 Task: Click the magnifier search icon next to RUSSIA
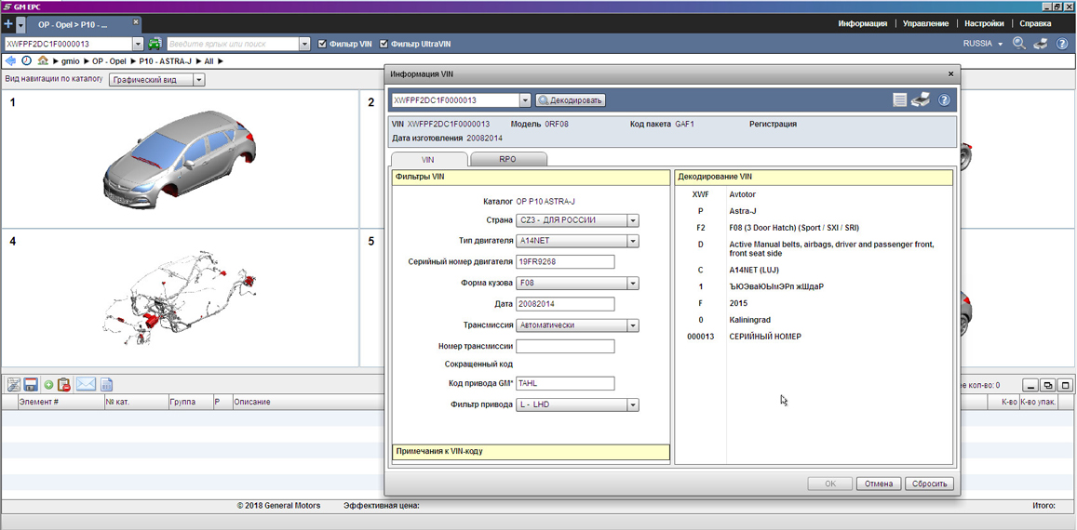[x=1019, y=44]
